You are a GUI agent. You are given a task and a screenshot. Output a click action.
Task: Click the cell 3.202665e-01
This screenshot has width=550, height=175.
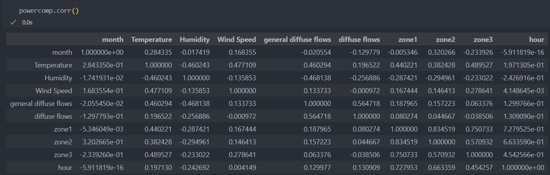coord(103,142)
